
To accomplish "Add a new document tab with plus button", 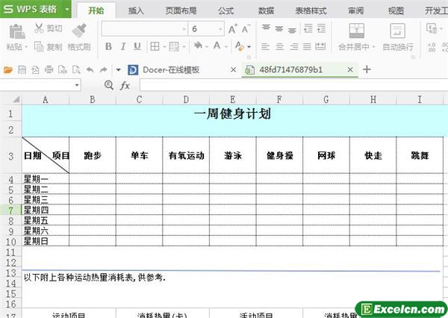I will [367, 69].
